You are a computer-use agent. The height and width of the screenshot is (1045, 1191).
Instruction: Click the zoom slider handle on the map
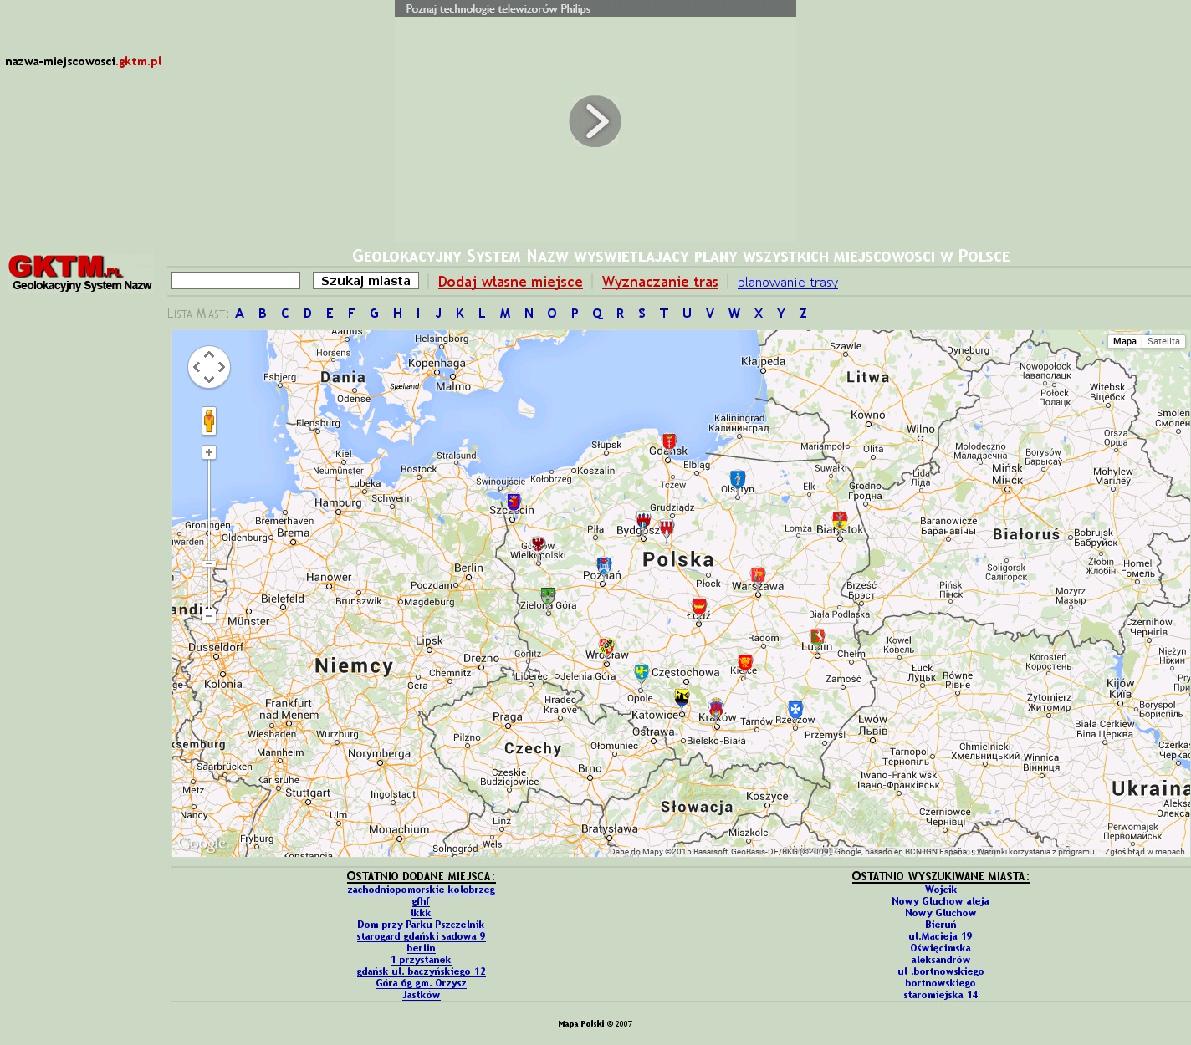point(209,563)
